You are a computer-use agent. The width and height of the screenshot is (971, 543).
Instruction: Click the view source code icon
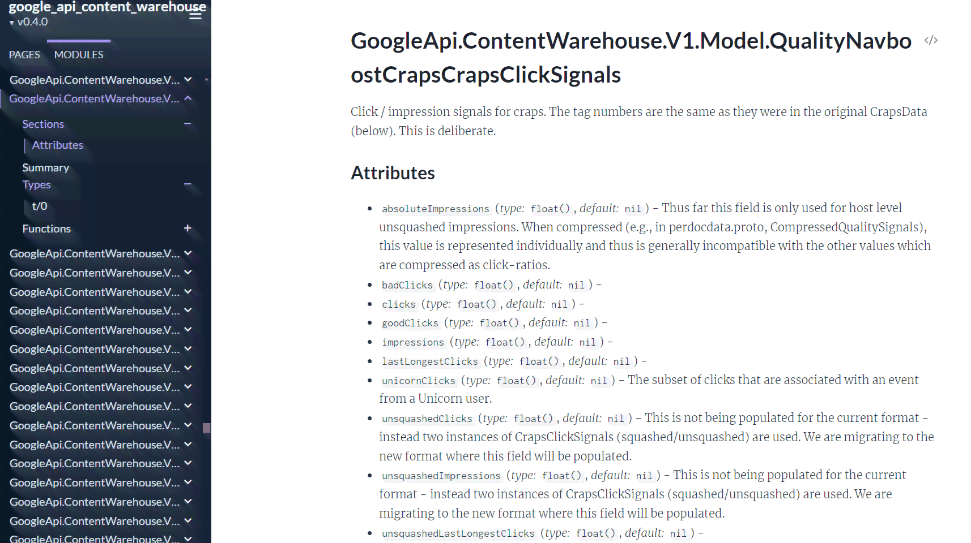click(x=931, y=40)
